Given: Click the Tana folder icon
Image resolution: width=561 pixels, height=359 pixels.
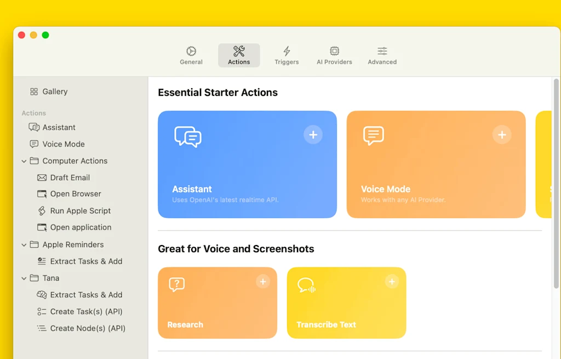Looking at the screenshot, I should [34, 278].
